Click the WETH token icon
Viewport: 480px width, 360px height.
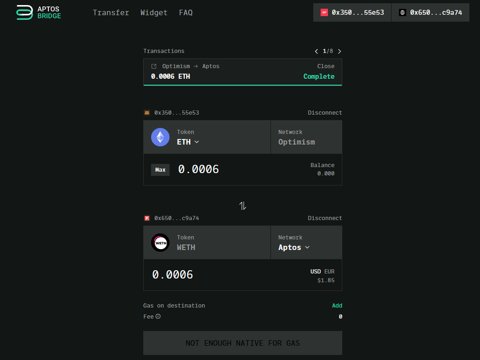point(160,243)
